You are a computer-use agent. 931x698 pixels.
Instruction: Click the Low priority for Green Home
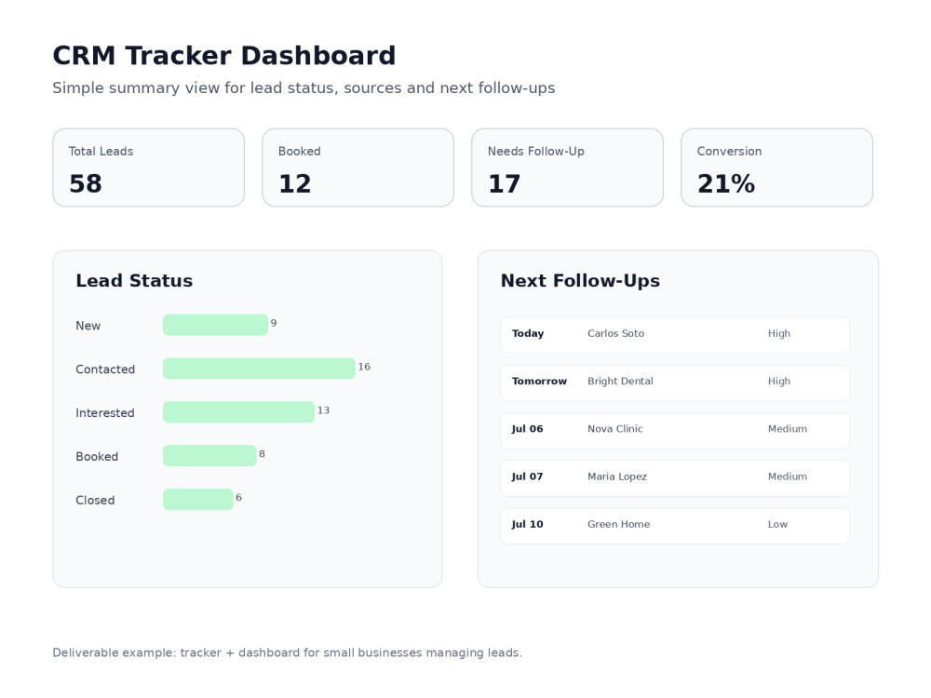tap(777, 524)
